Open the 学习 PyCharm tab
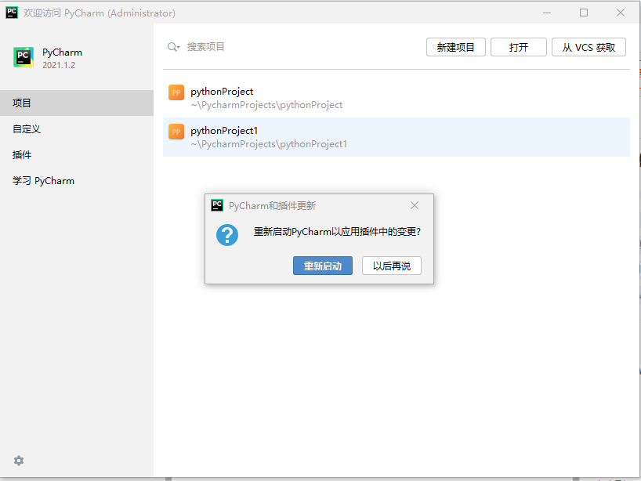The height and width of the screenshot is (481, 641). pos(77,181)
